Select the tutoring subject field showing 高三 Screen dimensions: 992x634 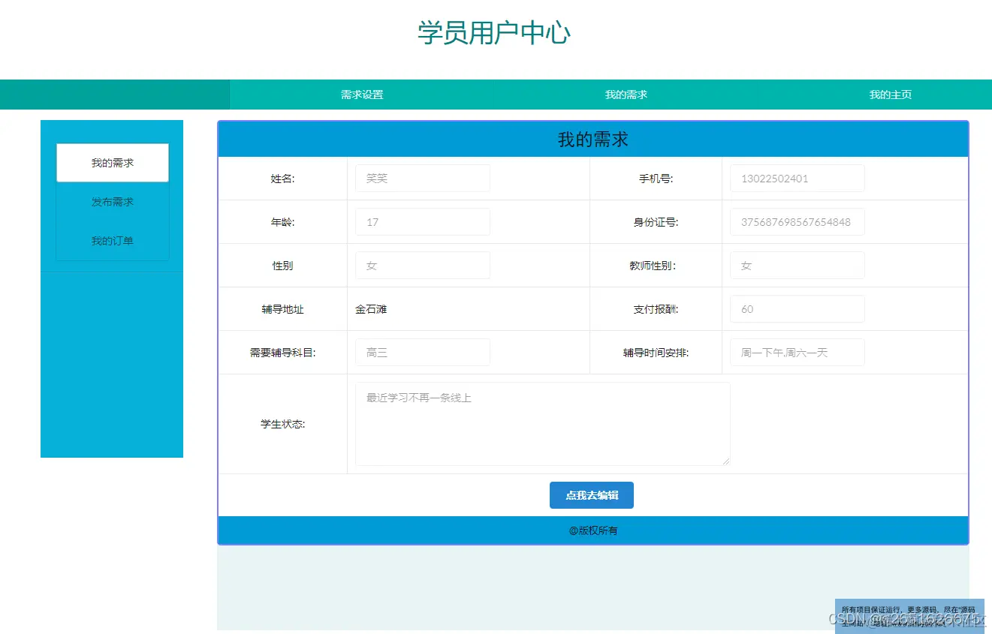coord(422,352)
